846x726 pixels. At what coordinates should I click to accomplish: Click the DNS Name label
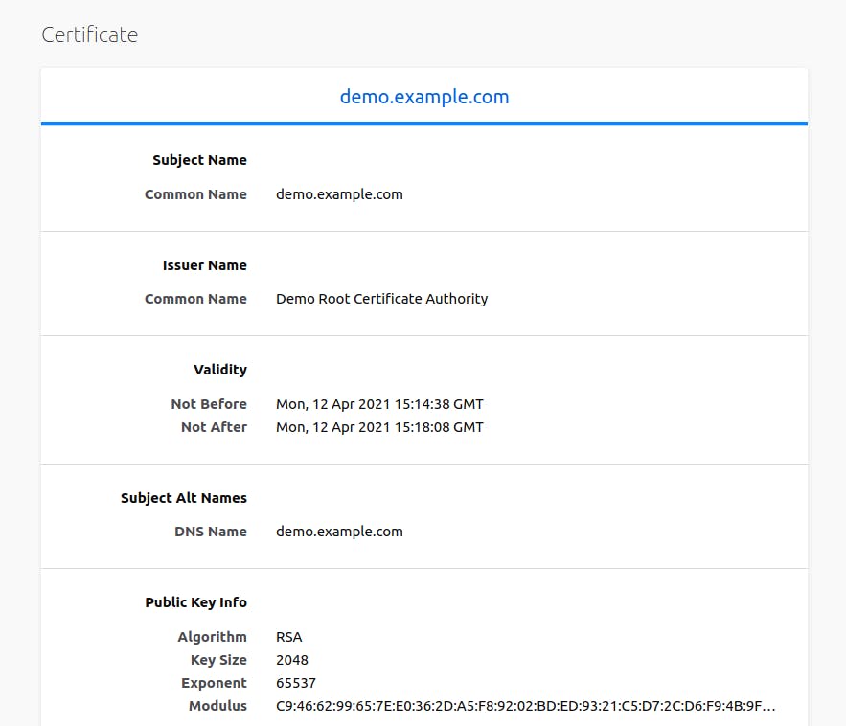coord(210,532)
